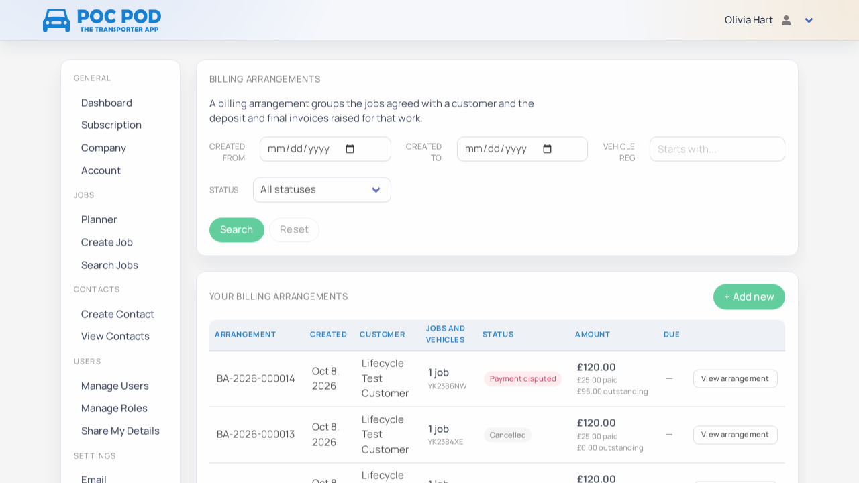Click the Created To date field
Viewport: 859px width, 483px height.
pos(523,149)
